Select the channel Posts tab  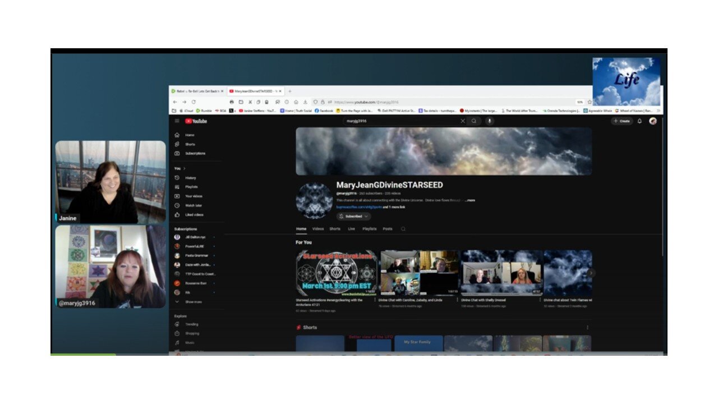click(388, 229)
